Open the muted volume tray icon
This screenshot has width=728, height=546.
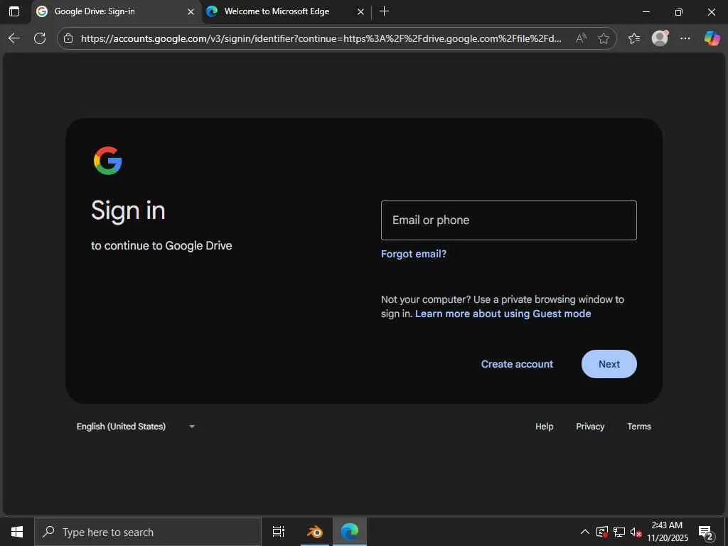click(636, 532)
